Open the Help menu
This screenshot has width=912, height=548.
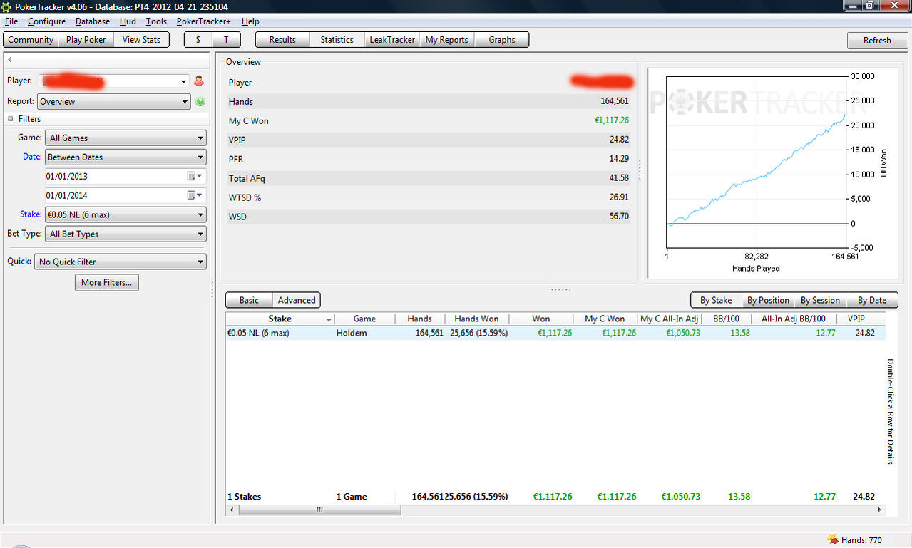(250, 21)
